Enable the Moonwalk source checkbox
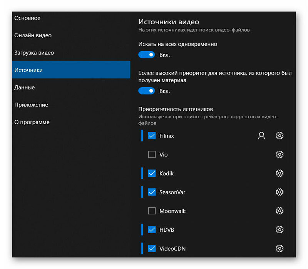Viewport: 308px width, 269px height. pyautogui.click(x=152, y=211)
